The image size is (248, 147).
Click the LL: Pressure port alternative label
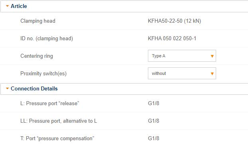59,121
